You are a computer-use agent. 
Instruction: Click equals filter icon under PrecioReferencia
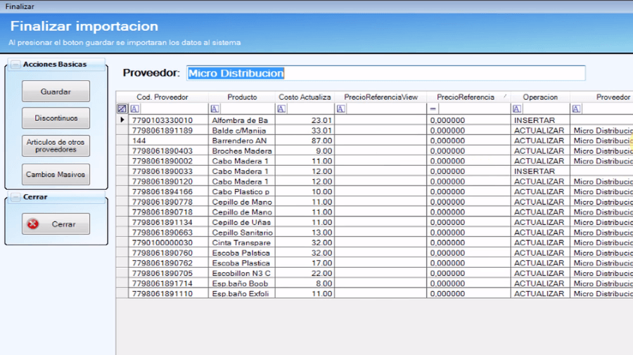(x=433, y=109)
